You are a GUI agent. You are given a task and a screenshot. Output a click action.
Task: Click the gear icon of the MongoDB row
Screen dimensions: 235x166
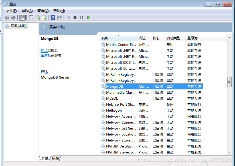coord(103,86)
